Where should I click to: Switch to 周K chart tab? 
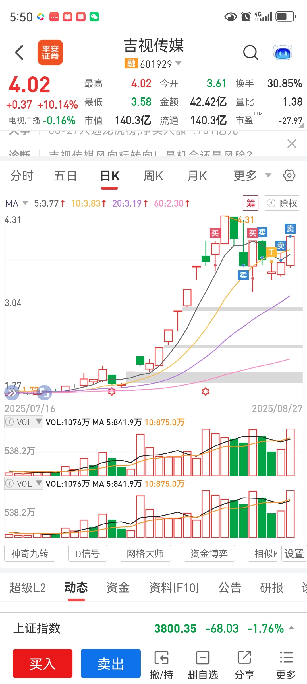(x=153, y=176)
